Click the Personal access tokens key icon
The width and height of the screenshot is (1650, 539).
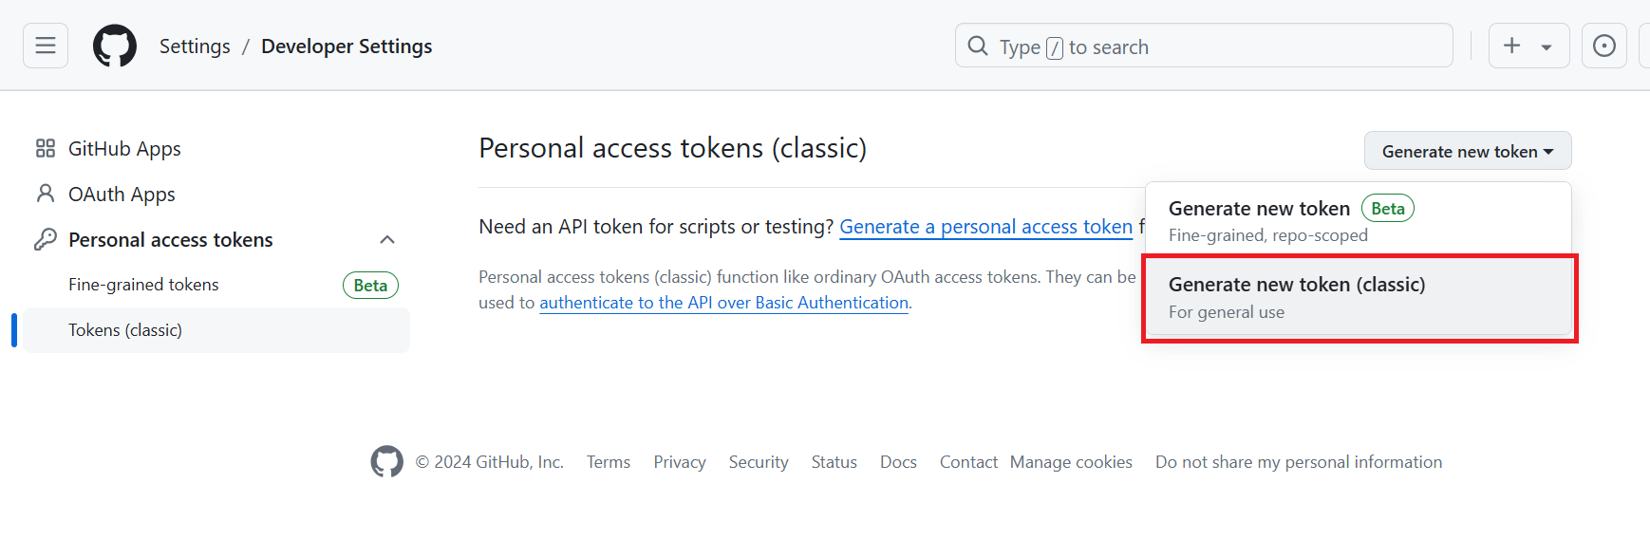point(46,239)
